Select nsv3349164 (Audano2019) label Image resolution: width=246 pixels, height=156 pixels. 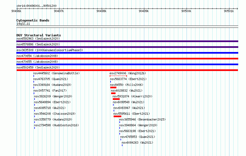[x=52, y=85]
